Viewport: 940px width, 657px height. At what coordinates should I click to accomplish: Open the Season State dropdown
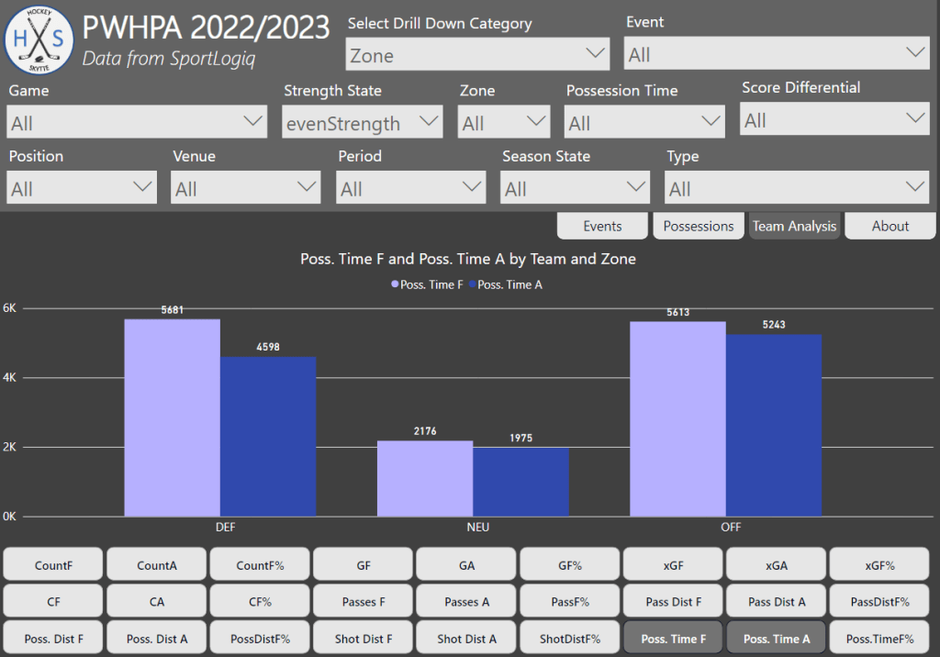(x=575, y=188)
